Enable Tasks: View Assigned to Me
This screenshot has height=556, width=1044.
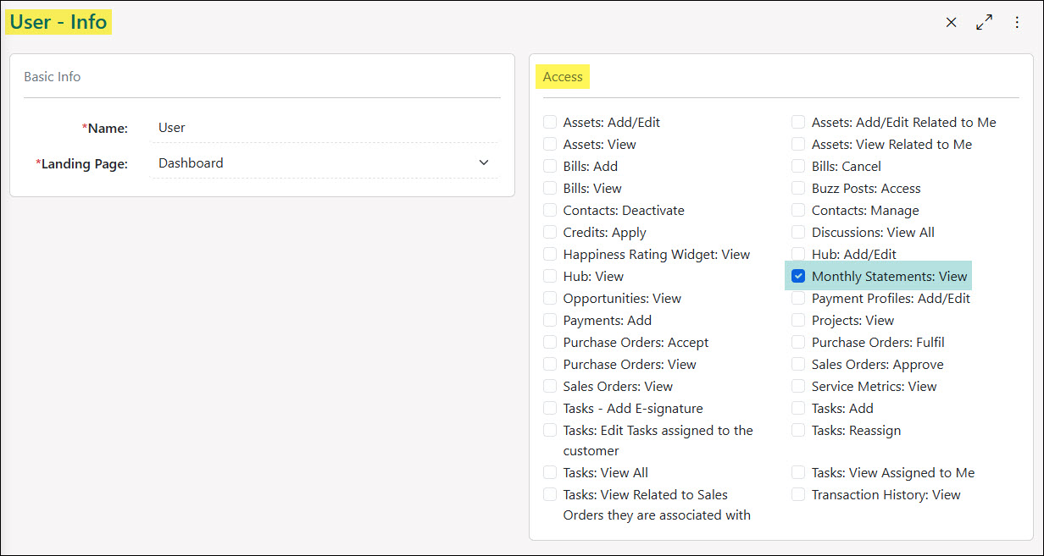coord(797,473)
